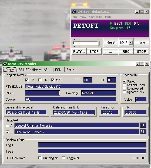Click the Tune button
Screen dimensions: 151x168
(x=141, y=42)
